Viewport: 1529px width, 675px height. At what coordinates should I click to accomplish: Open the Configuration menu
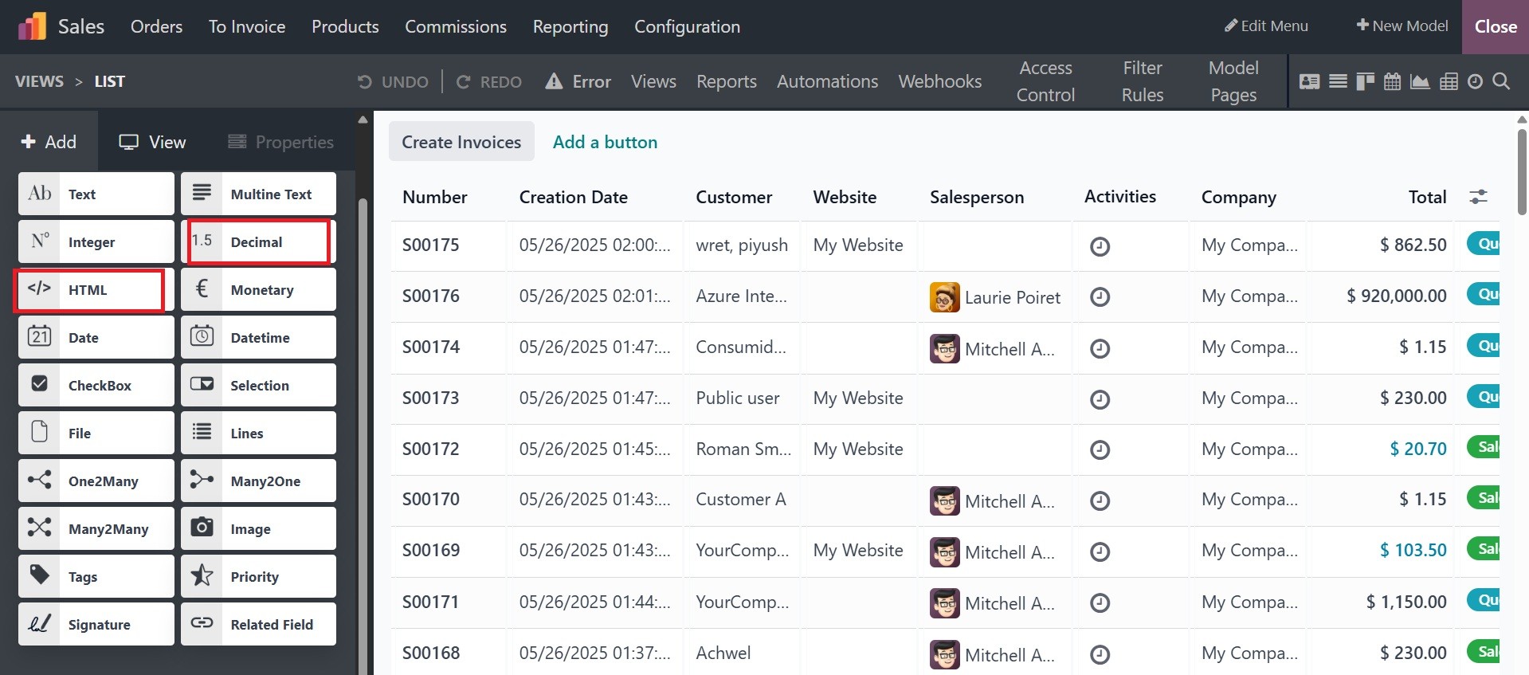(687, 26)
